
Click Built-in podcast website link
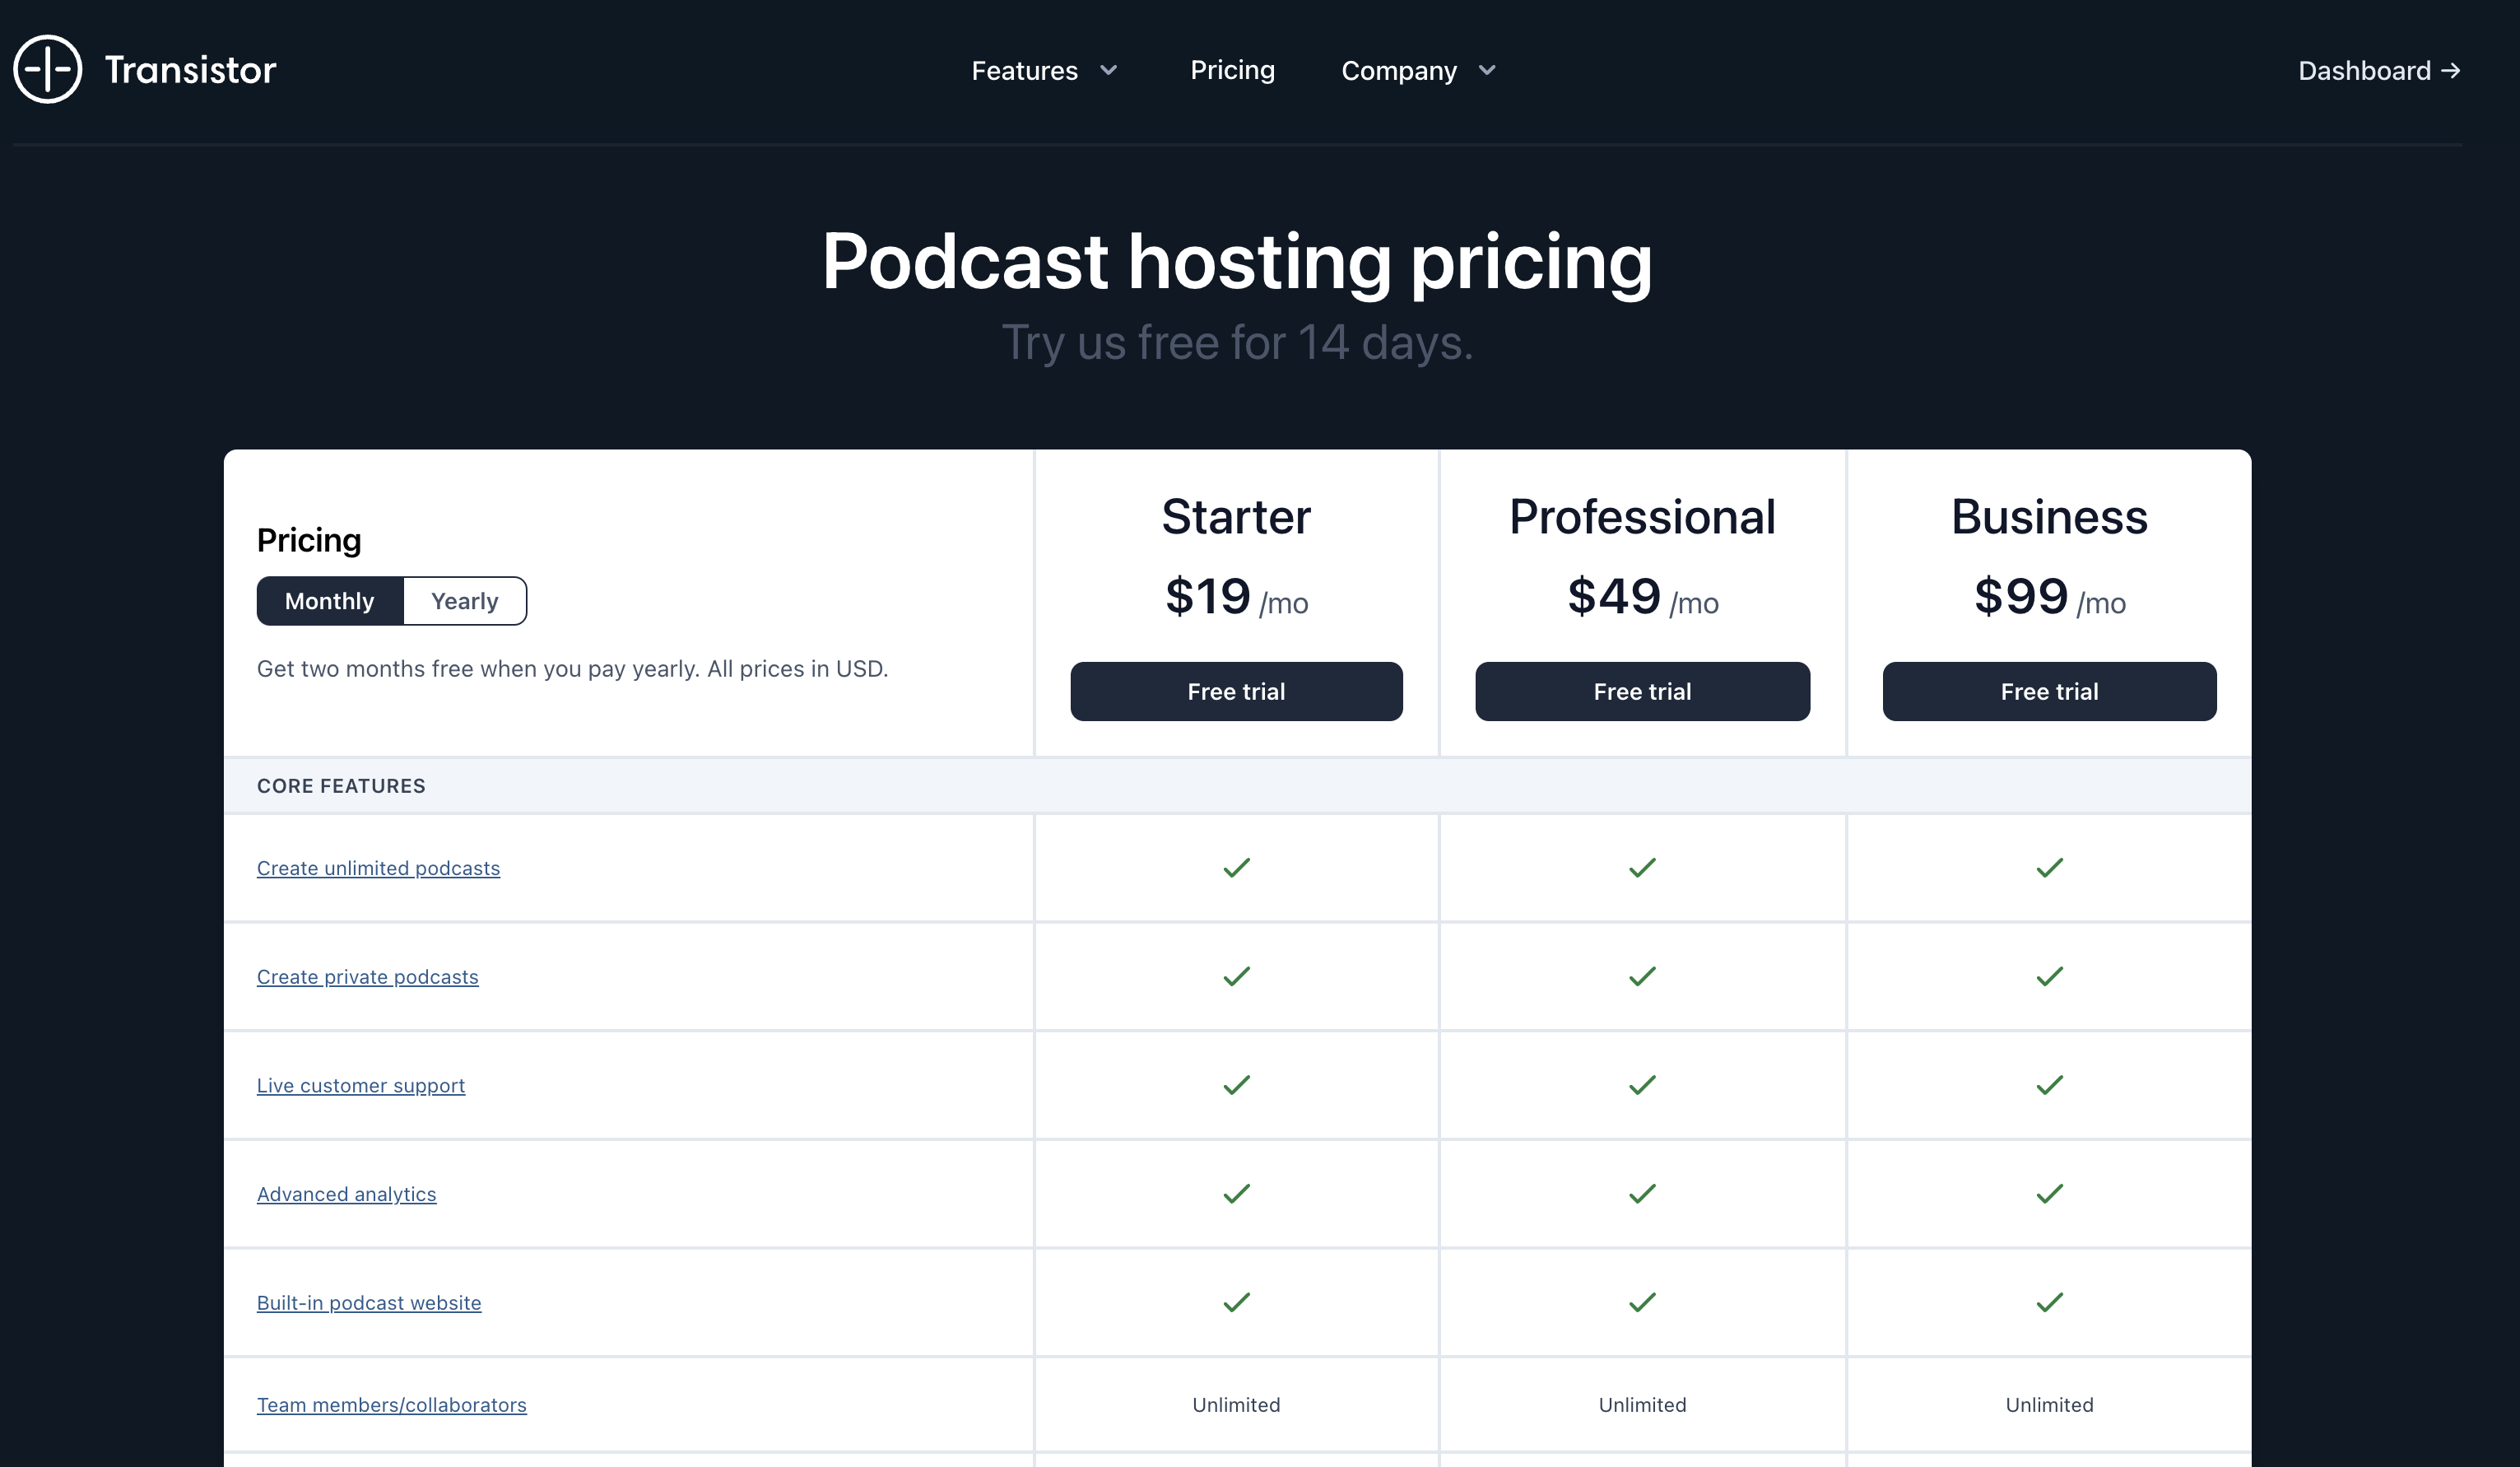pos(369,1303)
